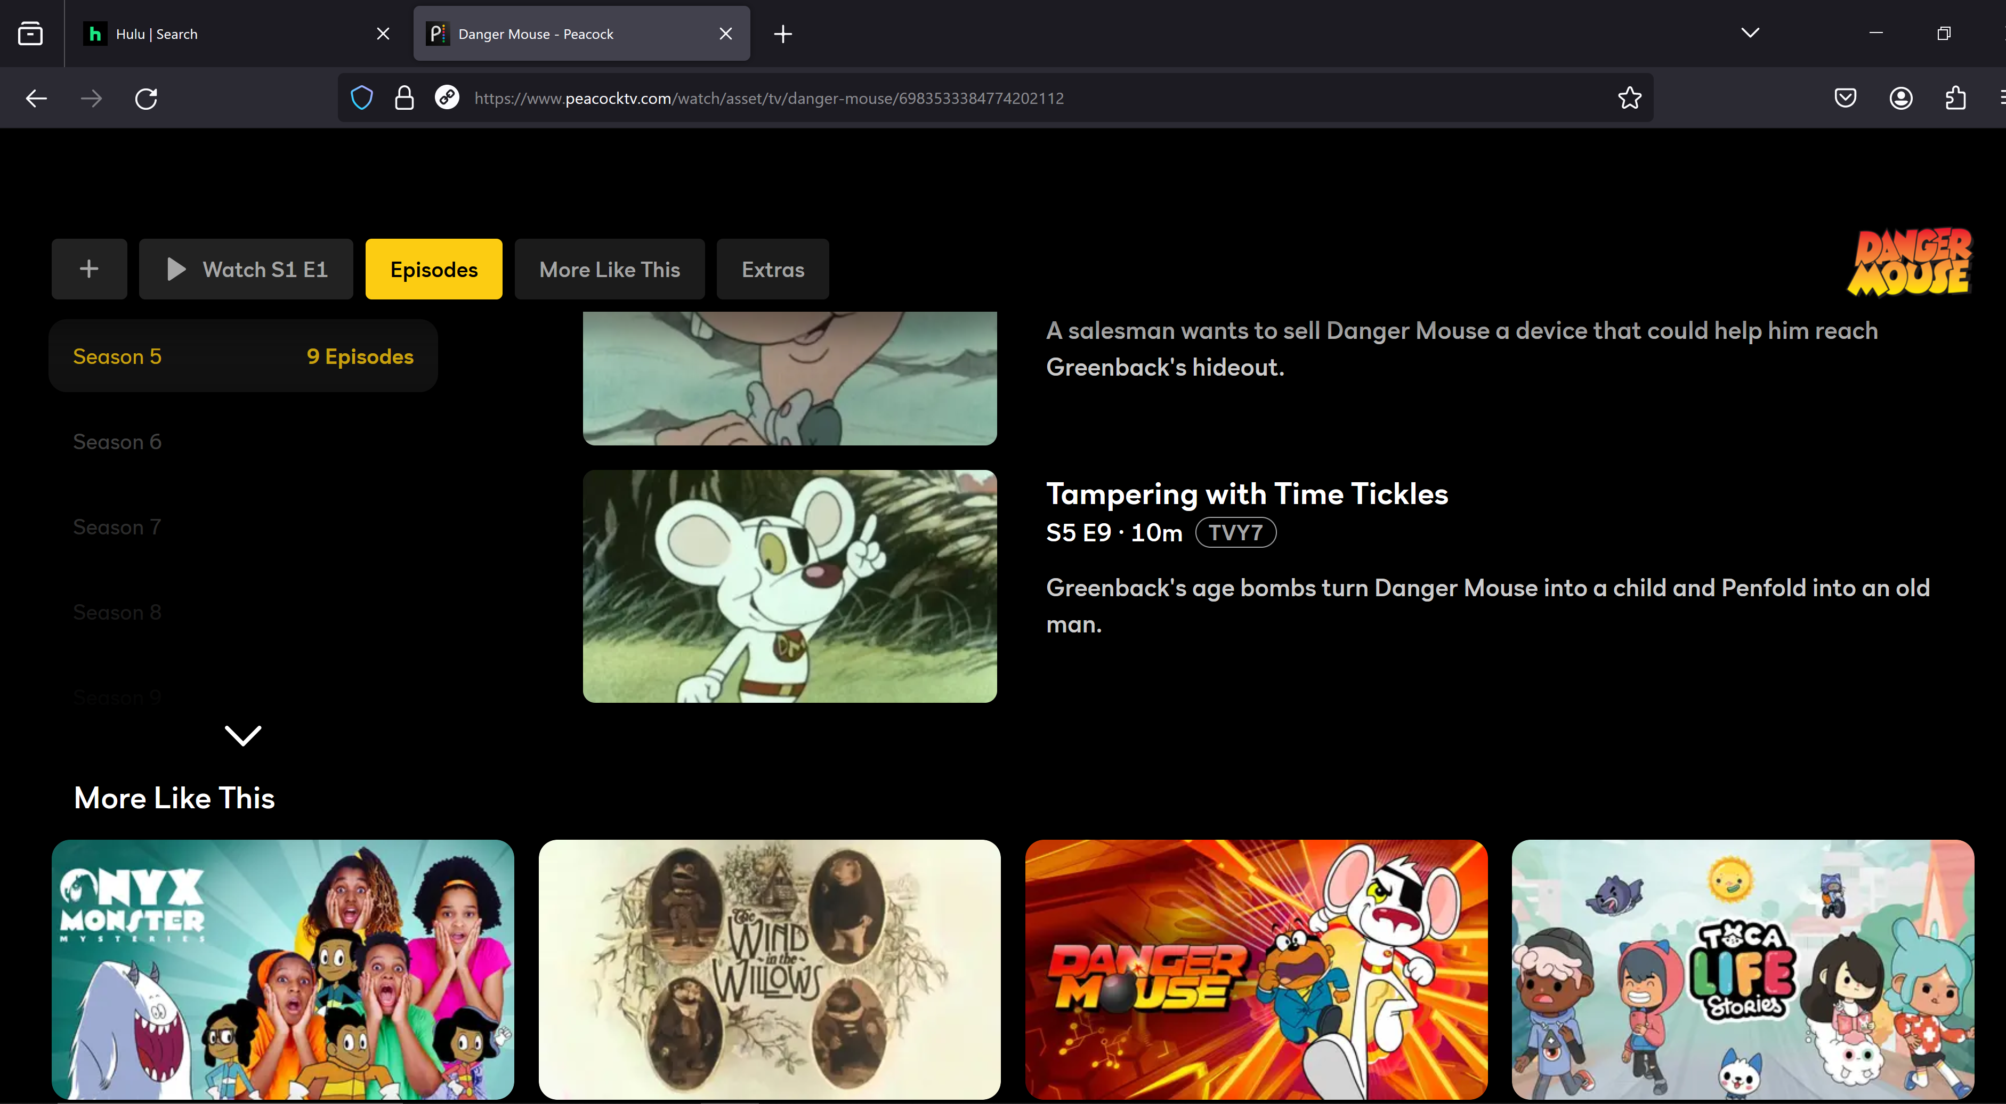Go back to the previous page
The height and width of the screenshot is (1104, 2006).
(x=37, y=98)
